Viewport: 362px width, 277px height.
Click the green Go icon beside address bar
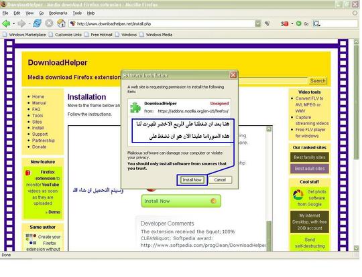pos(298,23)
